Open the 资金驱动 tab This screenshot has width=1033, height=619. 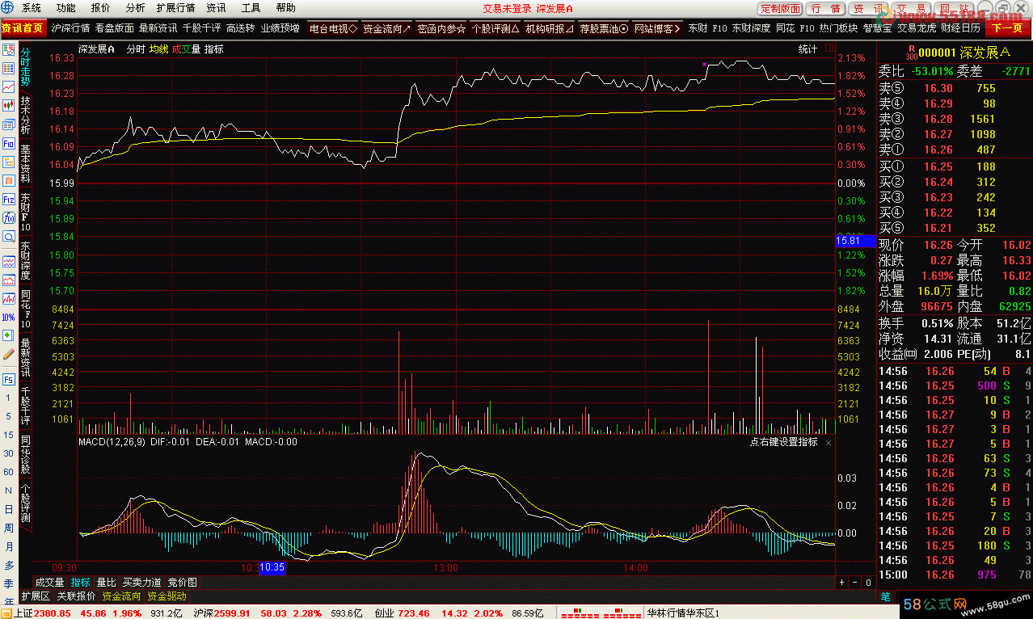click(167, 596)
